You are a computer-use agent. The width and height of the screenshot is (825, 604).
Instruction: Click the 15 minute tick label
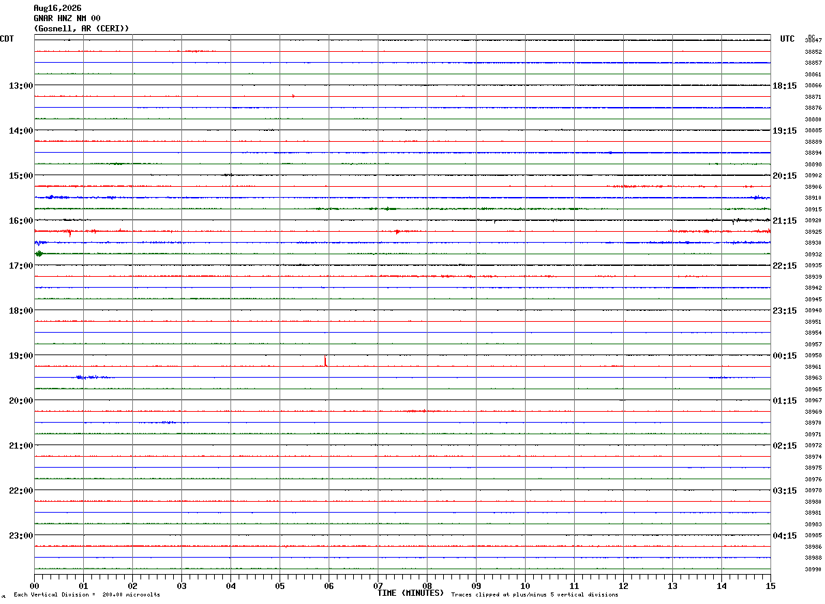tap(770, 586)
